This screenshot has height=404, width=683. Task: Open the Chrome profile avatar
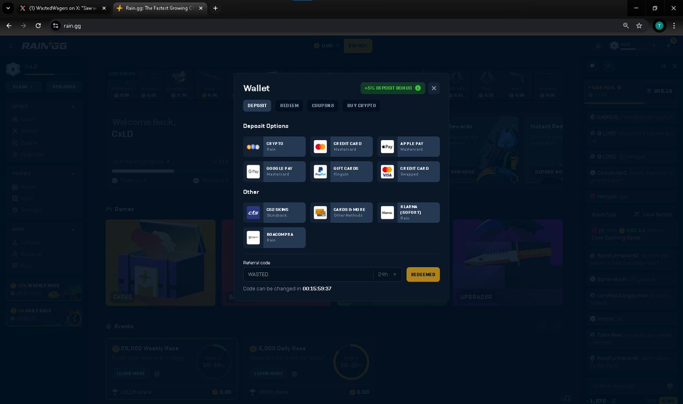(x=659, y=26)
